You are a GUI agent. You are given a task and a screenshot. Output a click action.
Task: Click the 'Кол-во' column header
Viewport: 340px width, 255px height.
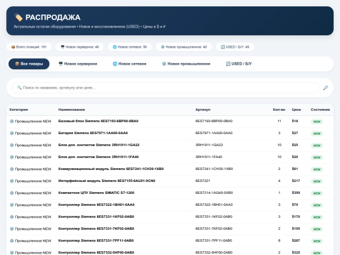(279, 110)
